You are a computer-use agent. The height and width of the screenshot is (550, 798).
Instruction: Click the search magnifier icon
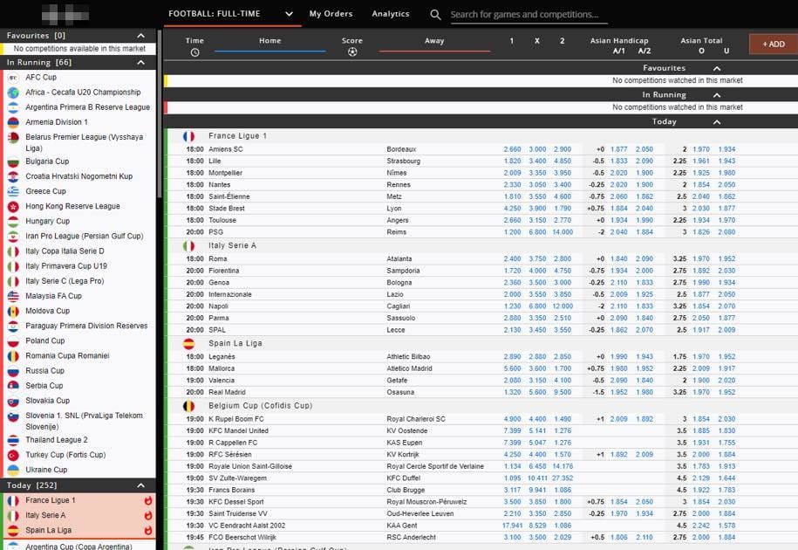(435, 14)
